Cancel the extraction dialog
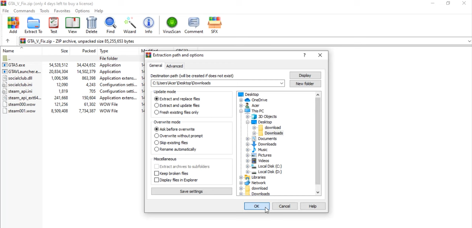The height and width of the screenshot is (228, 472). 285,206
